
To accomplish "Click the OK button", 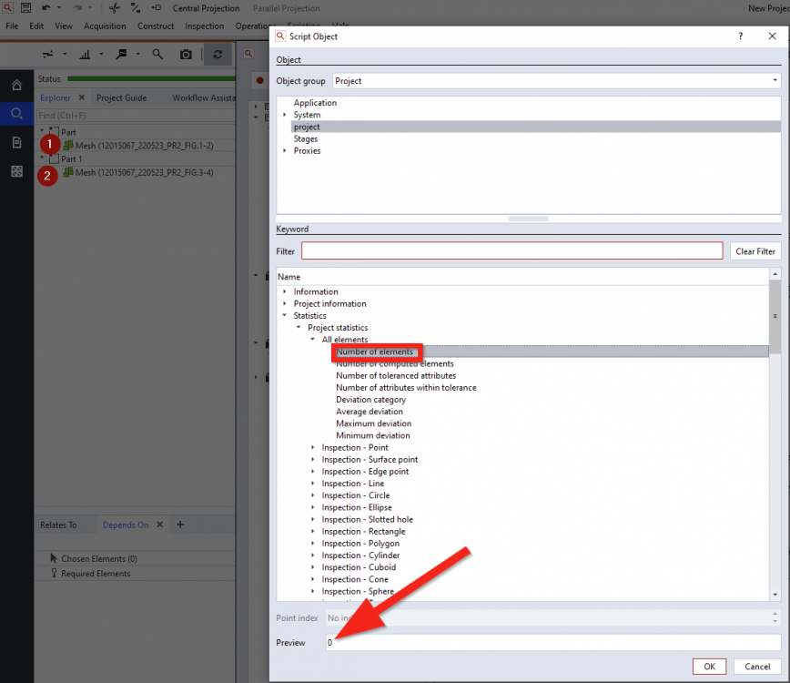I will point(709,667).
